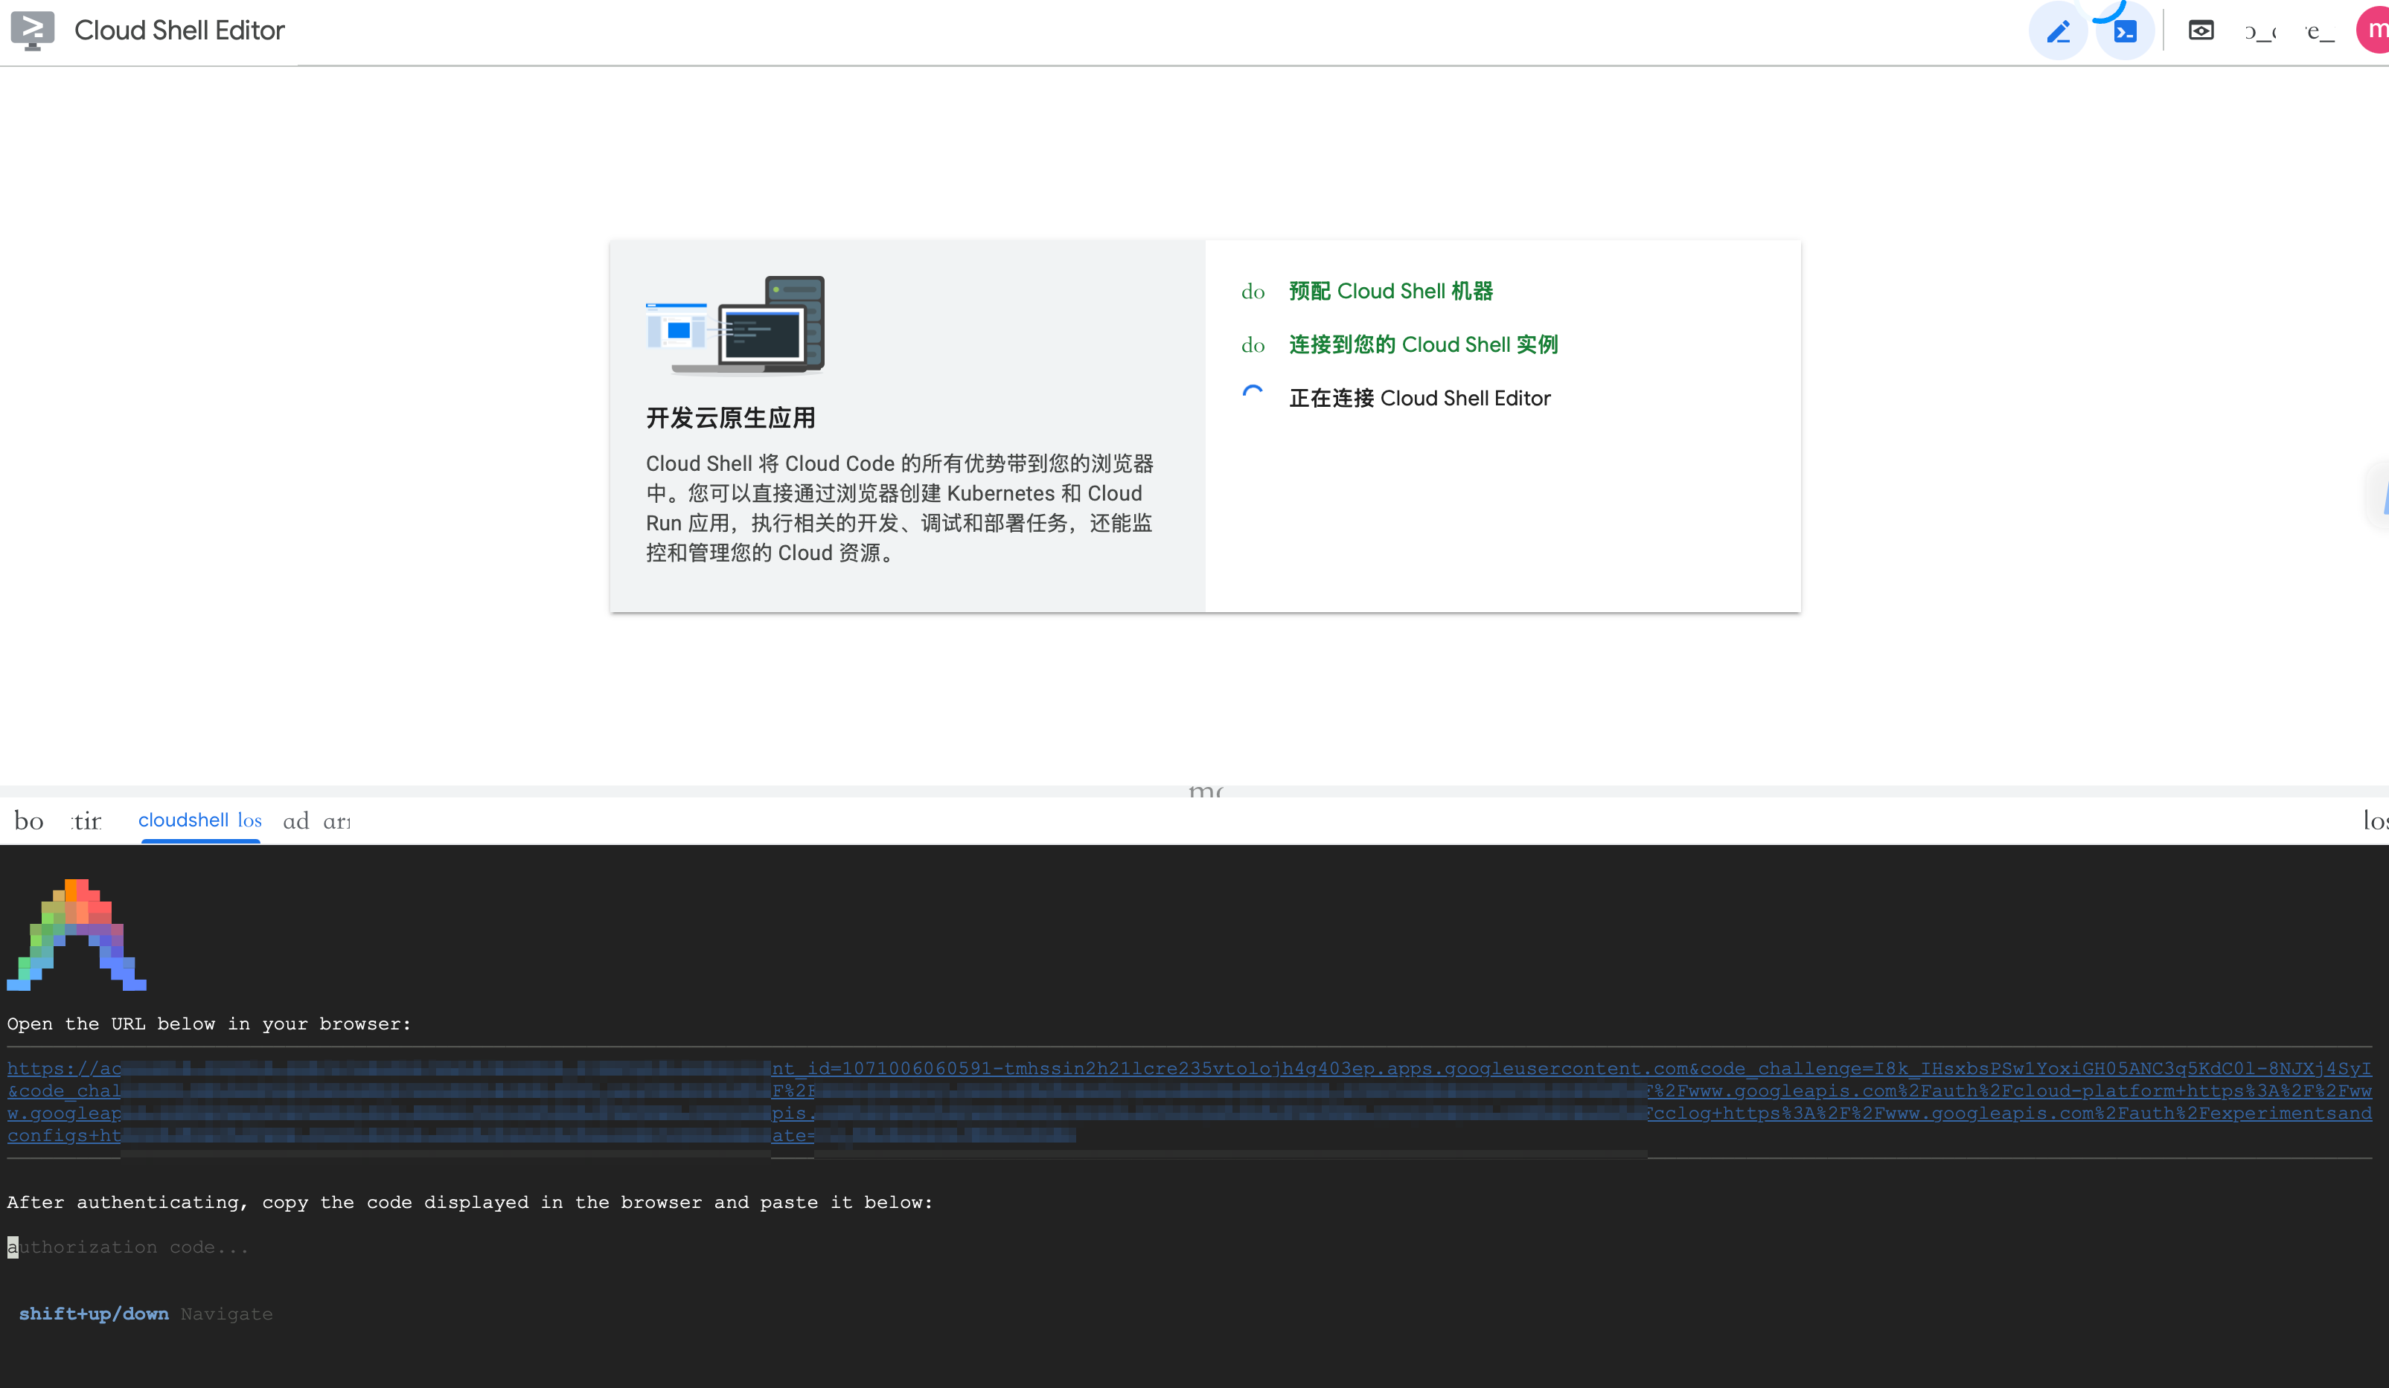Click 'Open the URL below in your browser:' text
Screen dimensions: 2389x1388
pyautogui.click(x=208, y=1024)
